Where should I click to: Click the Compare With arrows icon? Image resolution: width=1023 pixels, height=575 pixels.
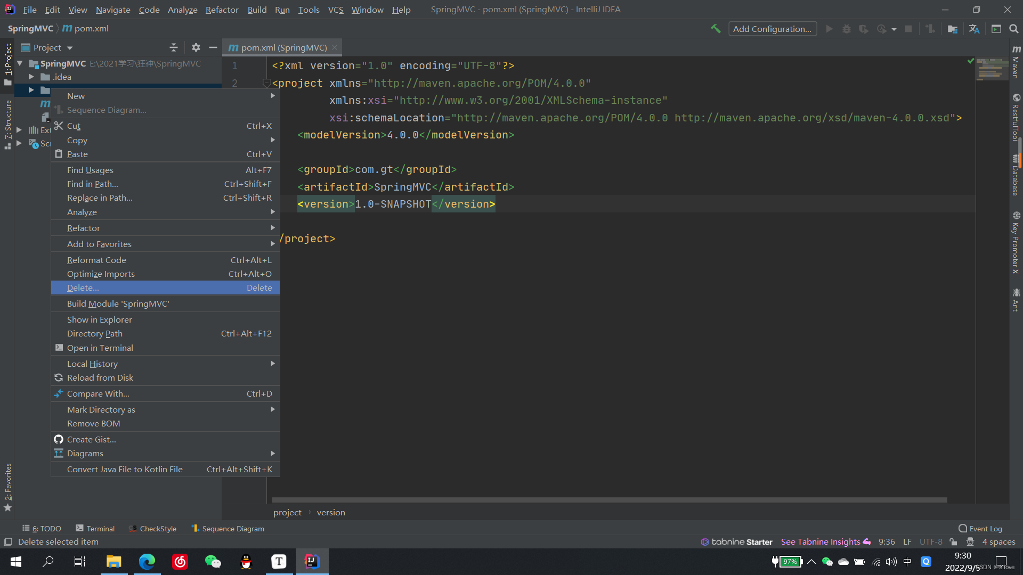pos(59,393)
